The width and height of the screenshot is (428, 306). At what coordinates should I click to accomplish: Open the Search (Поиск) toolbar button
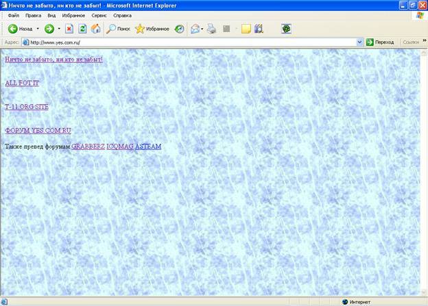[118, 29]
